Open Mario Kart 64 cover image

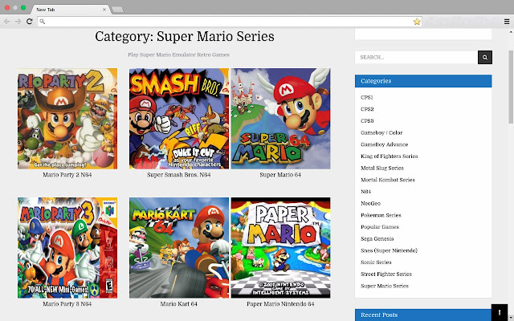pyautogui.click(x=179, y=248)
